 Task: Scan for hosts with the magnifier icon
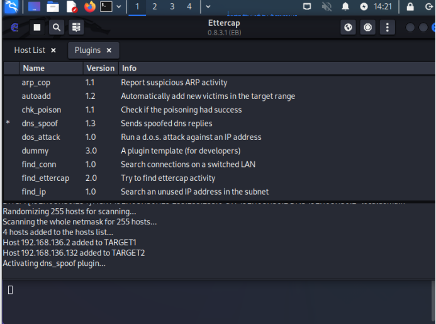pyautogui.click(x=57, y=27)
